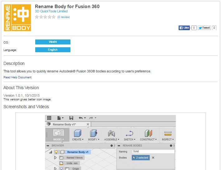Open the INSPECT menu
Screen dimensions: 221x170
click(x=168, y=140)
